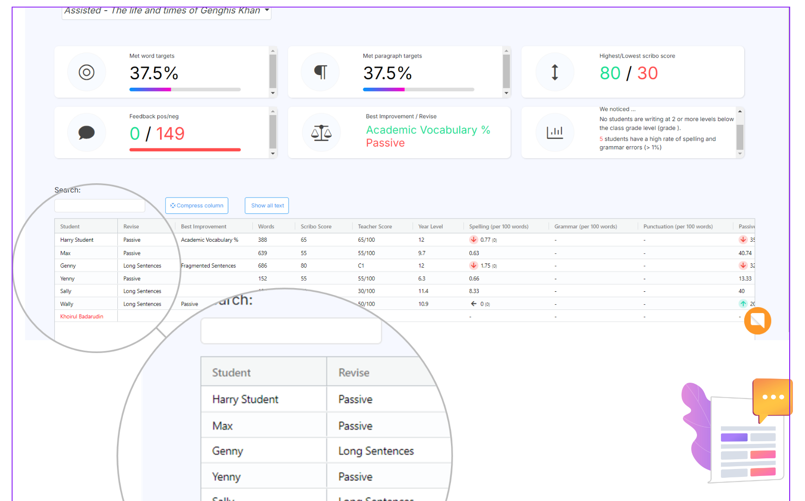Click the Met word targets progress bar
The width and height of the screenshot is (805, 501).
click(x=185, y=90)
